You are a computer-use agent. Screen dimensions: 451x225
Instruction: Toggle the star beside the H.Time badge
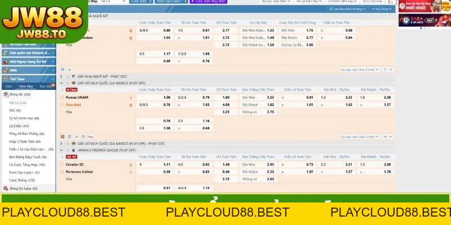[62, 90]
